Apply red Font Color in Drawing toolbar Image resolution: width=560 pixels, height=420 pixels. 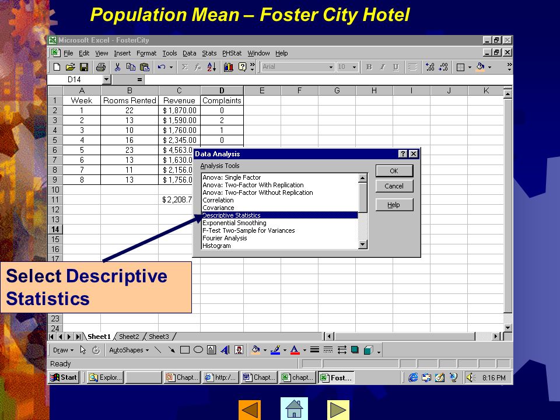tap(295, 350)
